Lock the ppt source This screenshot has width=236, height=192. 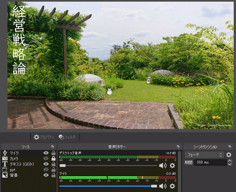(x=54, y=169)
